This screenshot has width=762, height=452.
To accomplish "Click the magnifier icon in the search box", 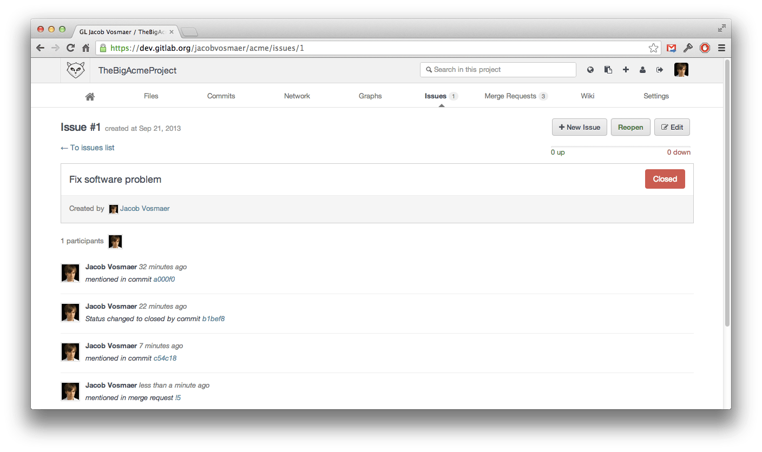I will pyautogui.click(x=430, y=69).
